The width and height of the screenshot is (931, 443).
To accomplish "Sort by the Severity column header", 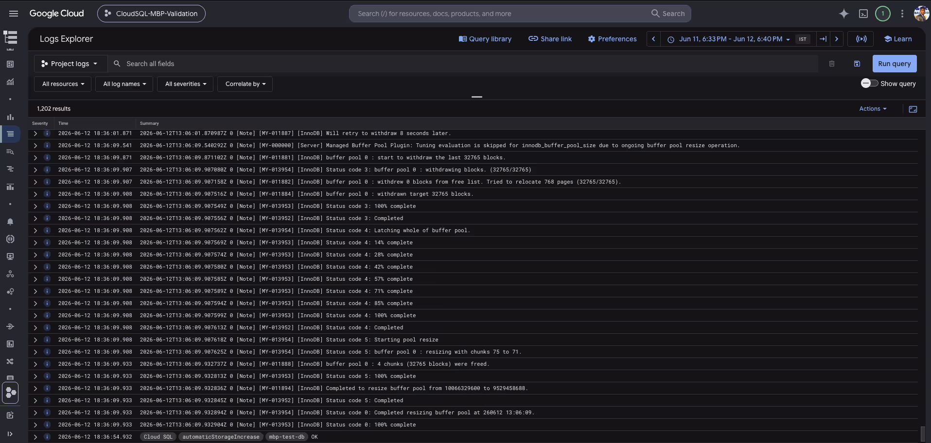I will (40, 123).
